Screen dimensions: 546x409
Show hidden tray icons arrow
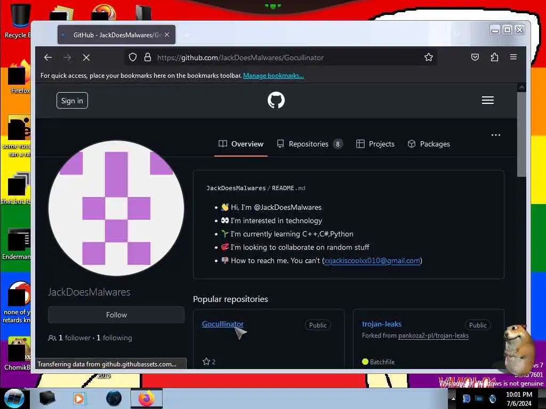point(453,398)
